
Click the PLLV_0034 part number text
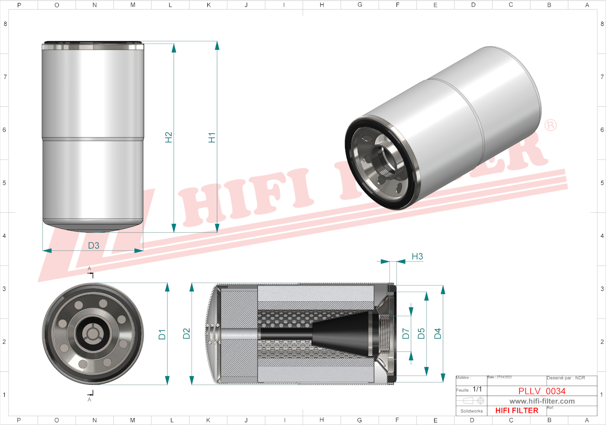click(542, 391)
